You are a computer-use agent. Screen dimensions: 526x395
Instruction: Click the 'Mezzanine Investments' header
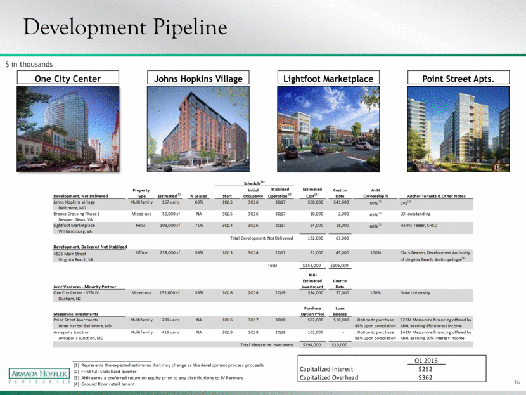(76, 314)
